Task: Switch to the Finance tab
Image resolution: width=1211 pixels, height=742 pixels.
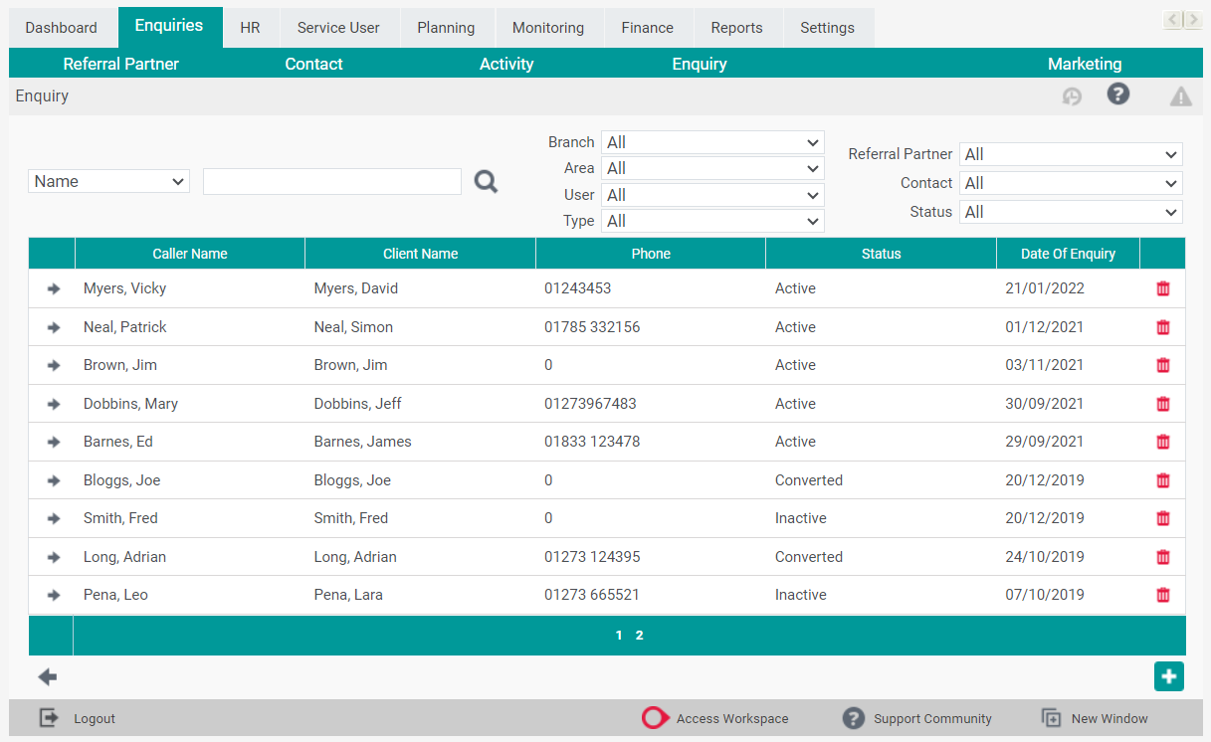Action: pos(647,27)
